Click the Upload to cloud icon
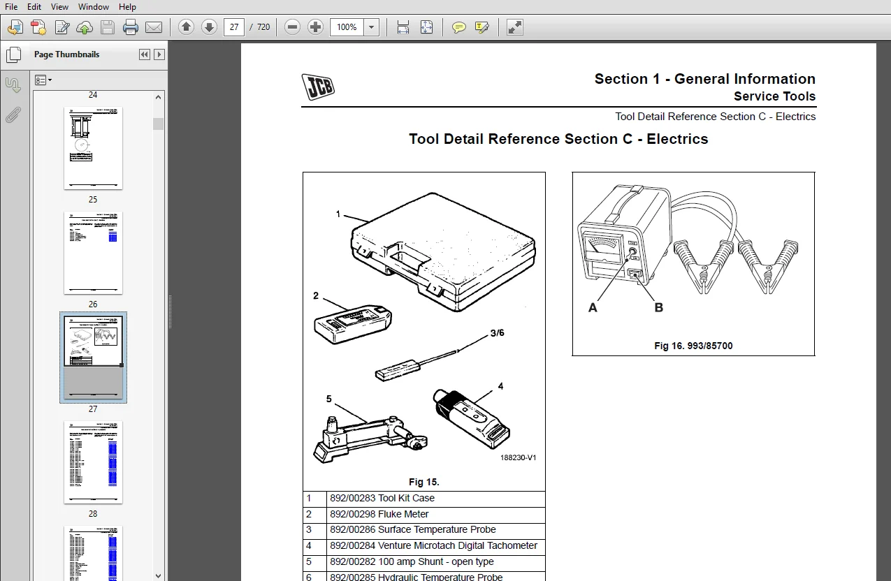The height and width of the screenshot is (581, 891). (85, 28)
